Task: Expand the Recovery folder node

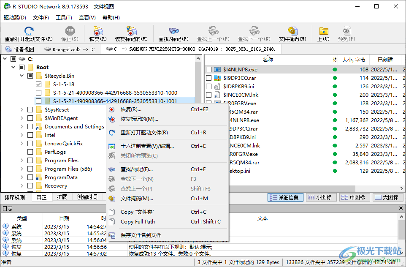Action: coord(22,186)
